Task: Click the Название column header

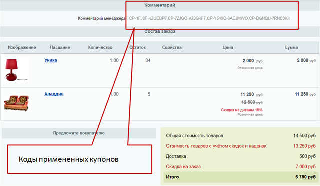Action: [60, 47]
